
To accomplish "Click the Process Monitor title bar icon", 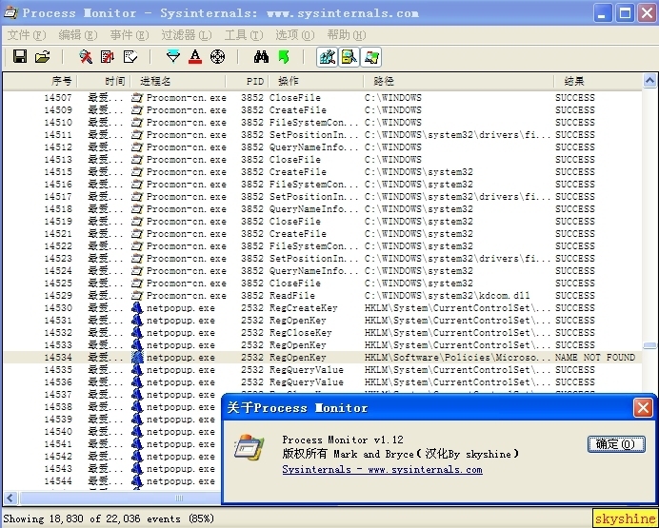I will pos(10,12).
